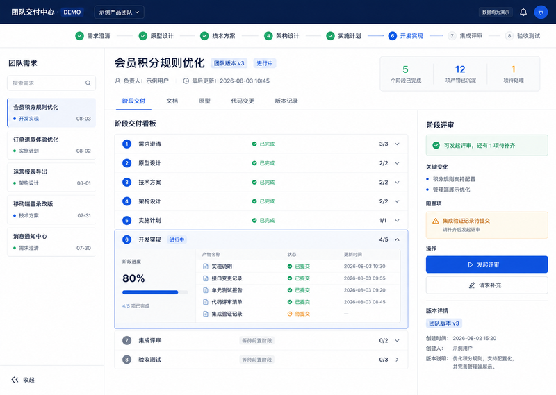This screenshot has height=395, width=556.
Task: Click stage number 7 badge 集成评审 row
Action: click(126, 340)
